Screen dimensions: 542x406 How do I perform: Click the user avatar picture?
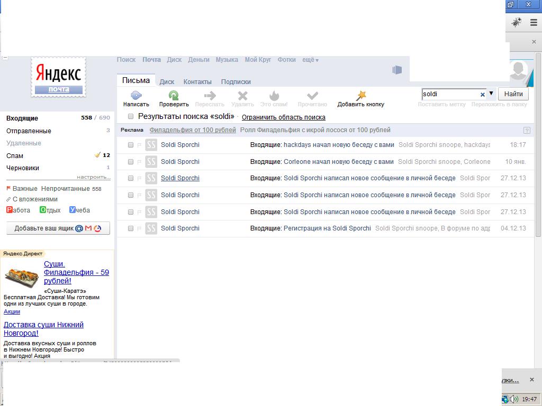click(519, 71)
